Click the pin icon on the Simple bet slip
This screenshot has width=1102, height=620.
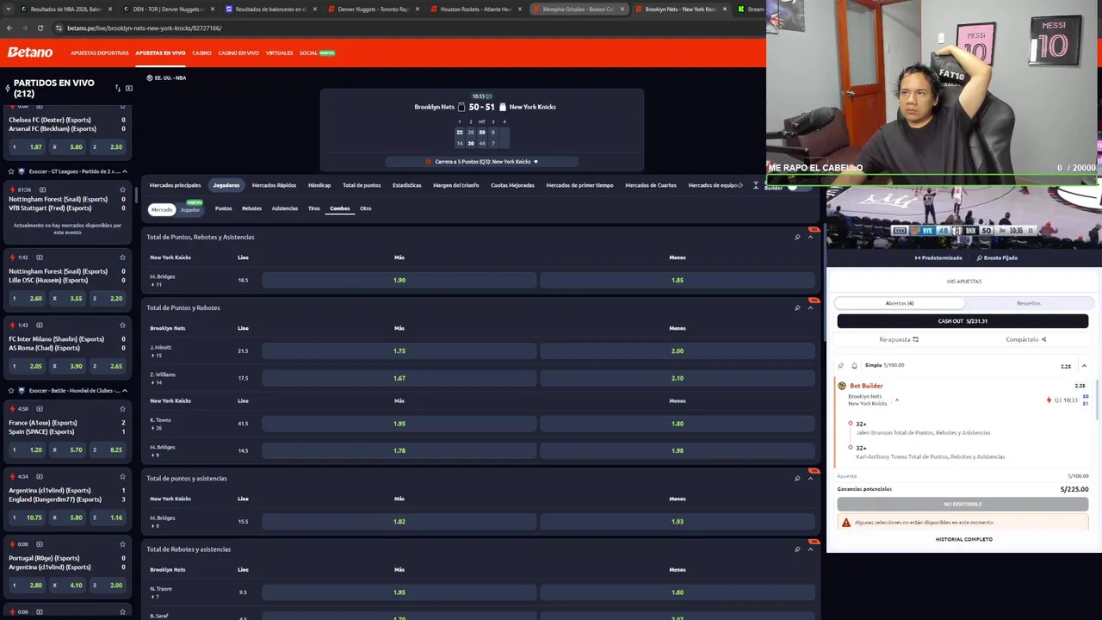(841, 365)
